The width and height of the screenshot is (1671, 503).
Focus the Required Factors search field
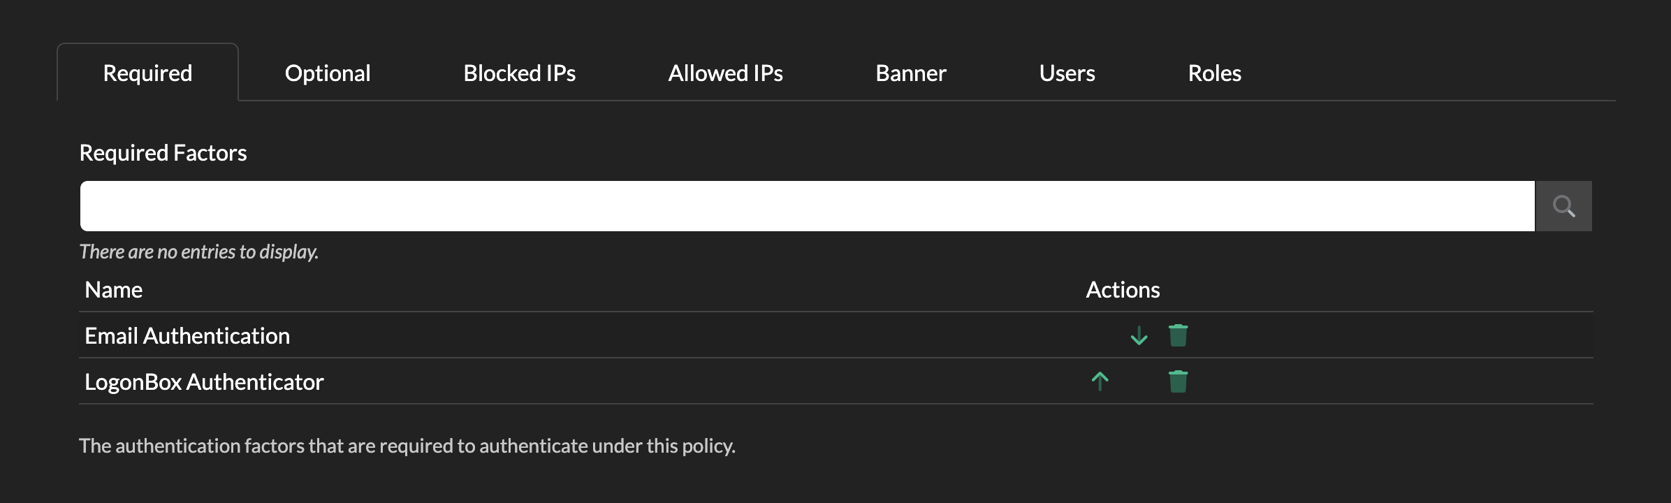pos(807,206)
